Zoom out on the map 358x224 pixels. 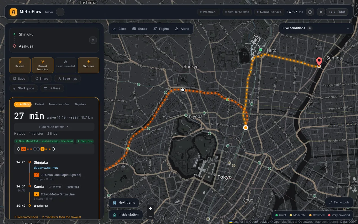click(x=150, y=216)
